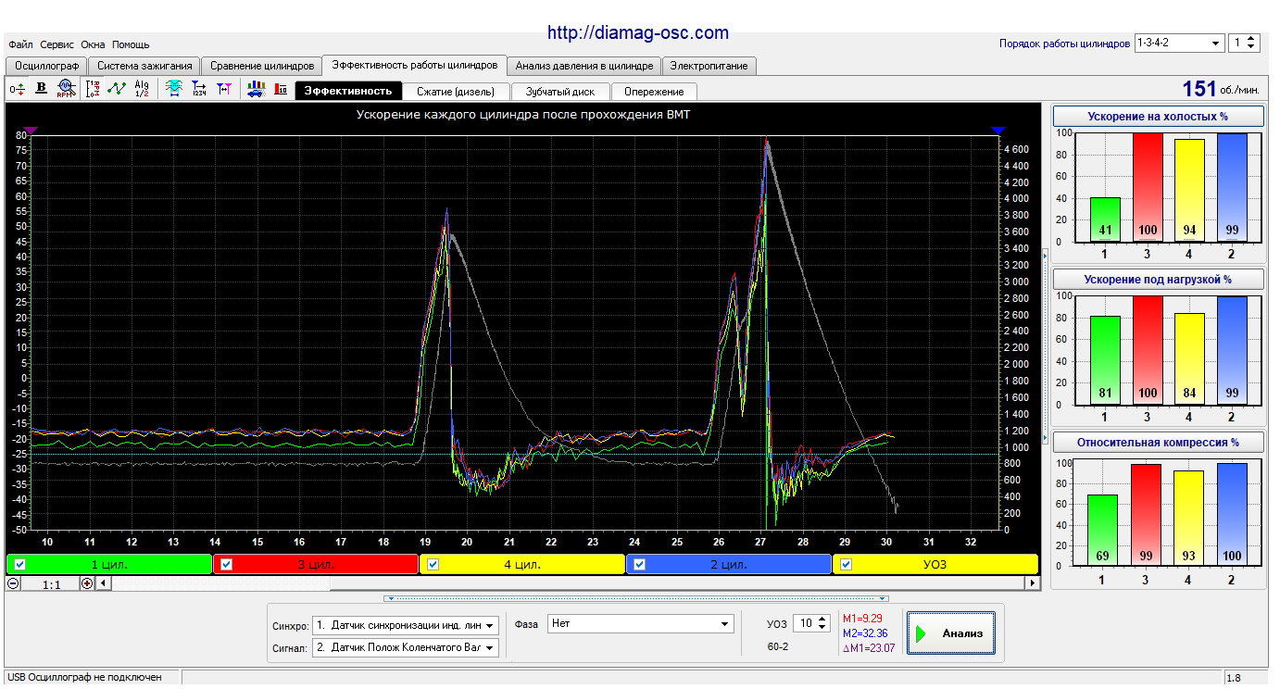This screenshot has height=689, width=1280.
Task: Click the 1:1 zoom reset label
Action: 50,584
